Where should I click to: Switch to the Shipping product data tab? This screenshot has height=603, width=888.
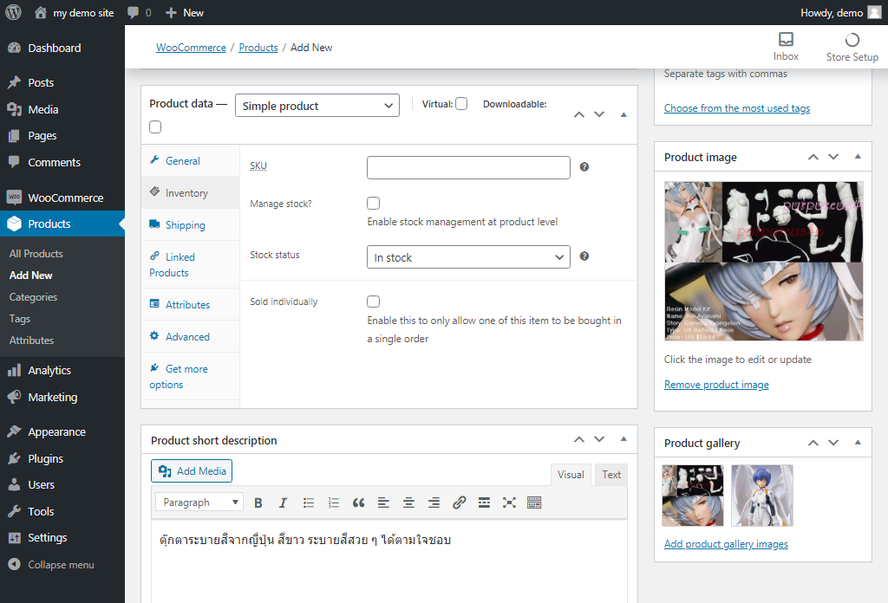pos(185,225)
